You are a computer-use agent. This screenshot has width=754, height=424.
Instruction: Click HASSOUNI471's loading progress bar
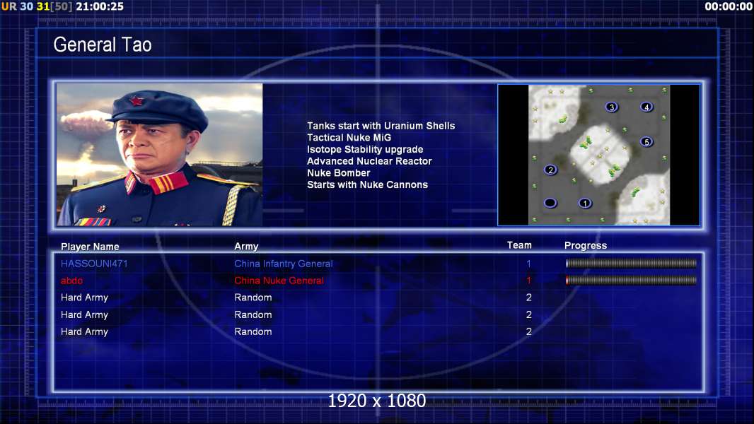tap(631, 263)
